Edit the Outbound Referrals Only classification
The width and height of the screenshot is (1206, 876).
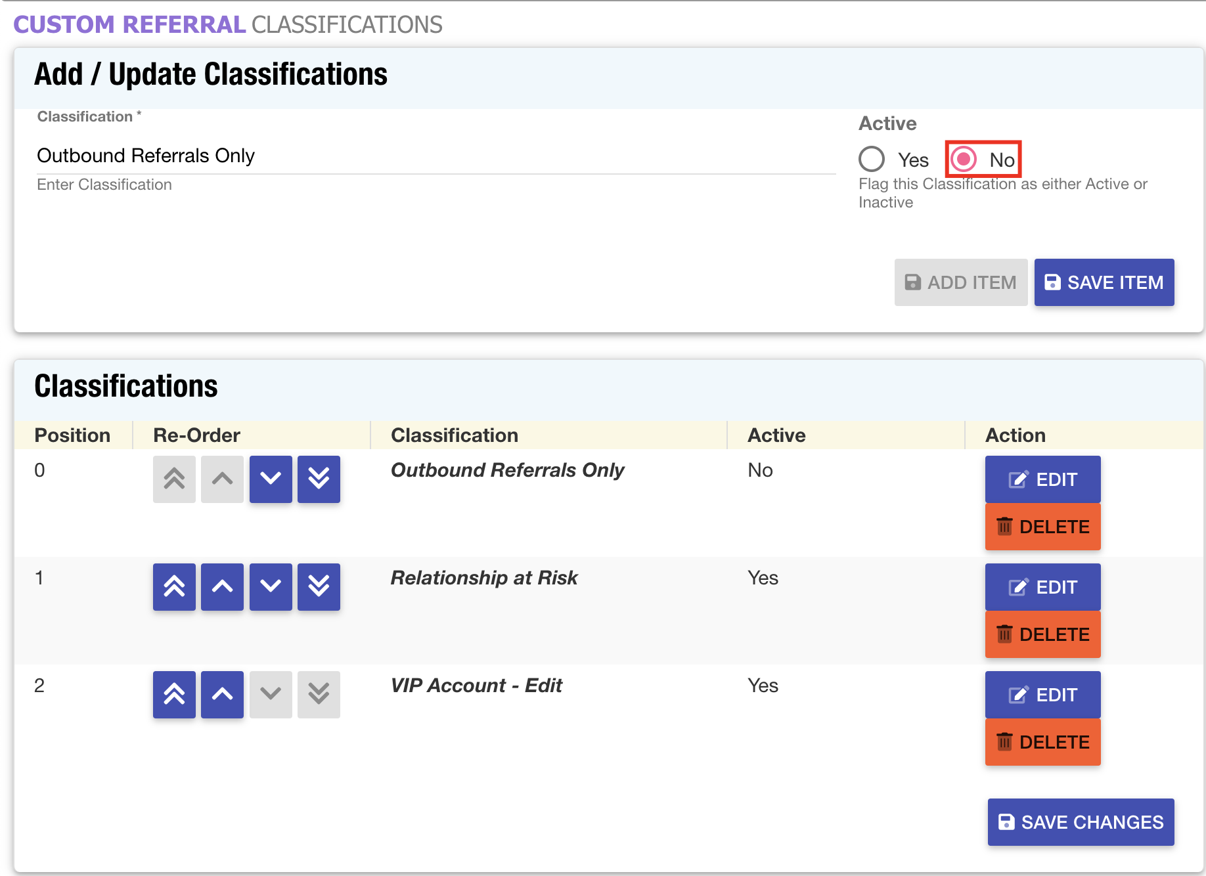tap(1042, 479)
